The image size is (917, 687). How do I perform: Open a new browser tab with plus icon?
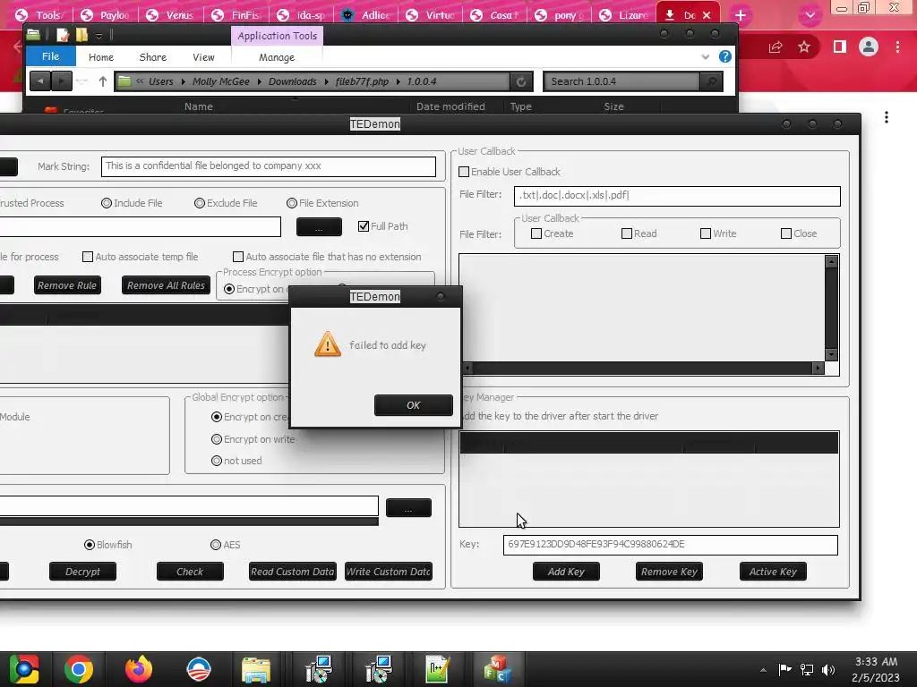point(741,15)
